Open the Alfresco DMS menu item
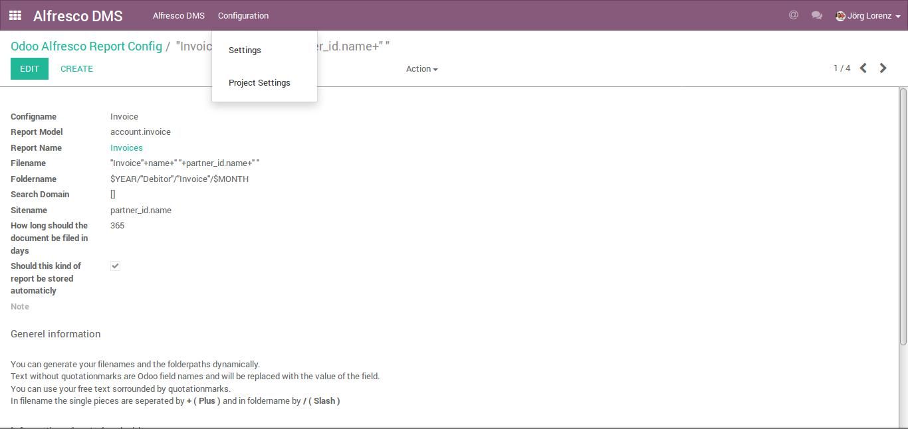908x429 pixels. tap(179, 15)
